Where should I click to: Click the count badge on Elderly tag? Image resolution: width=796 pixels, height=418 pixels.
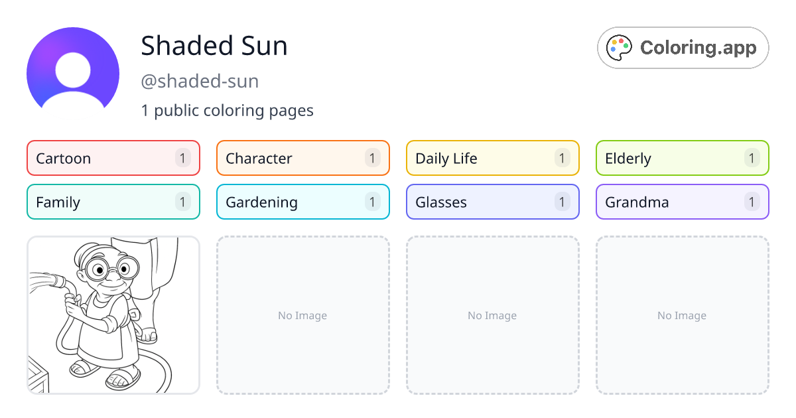point(752,158)
